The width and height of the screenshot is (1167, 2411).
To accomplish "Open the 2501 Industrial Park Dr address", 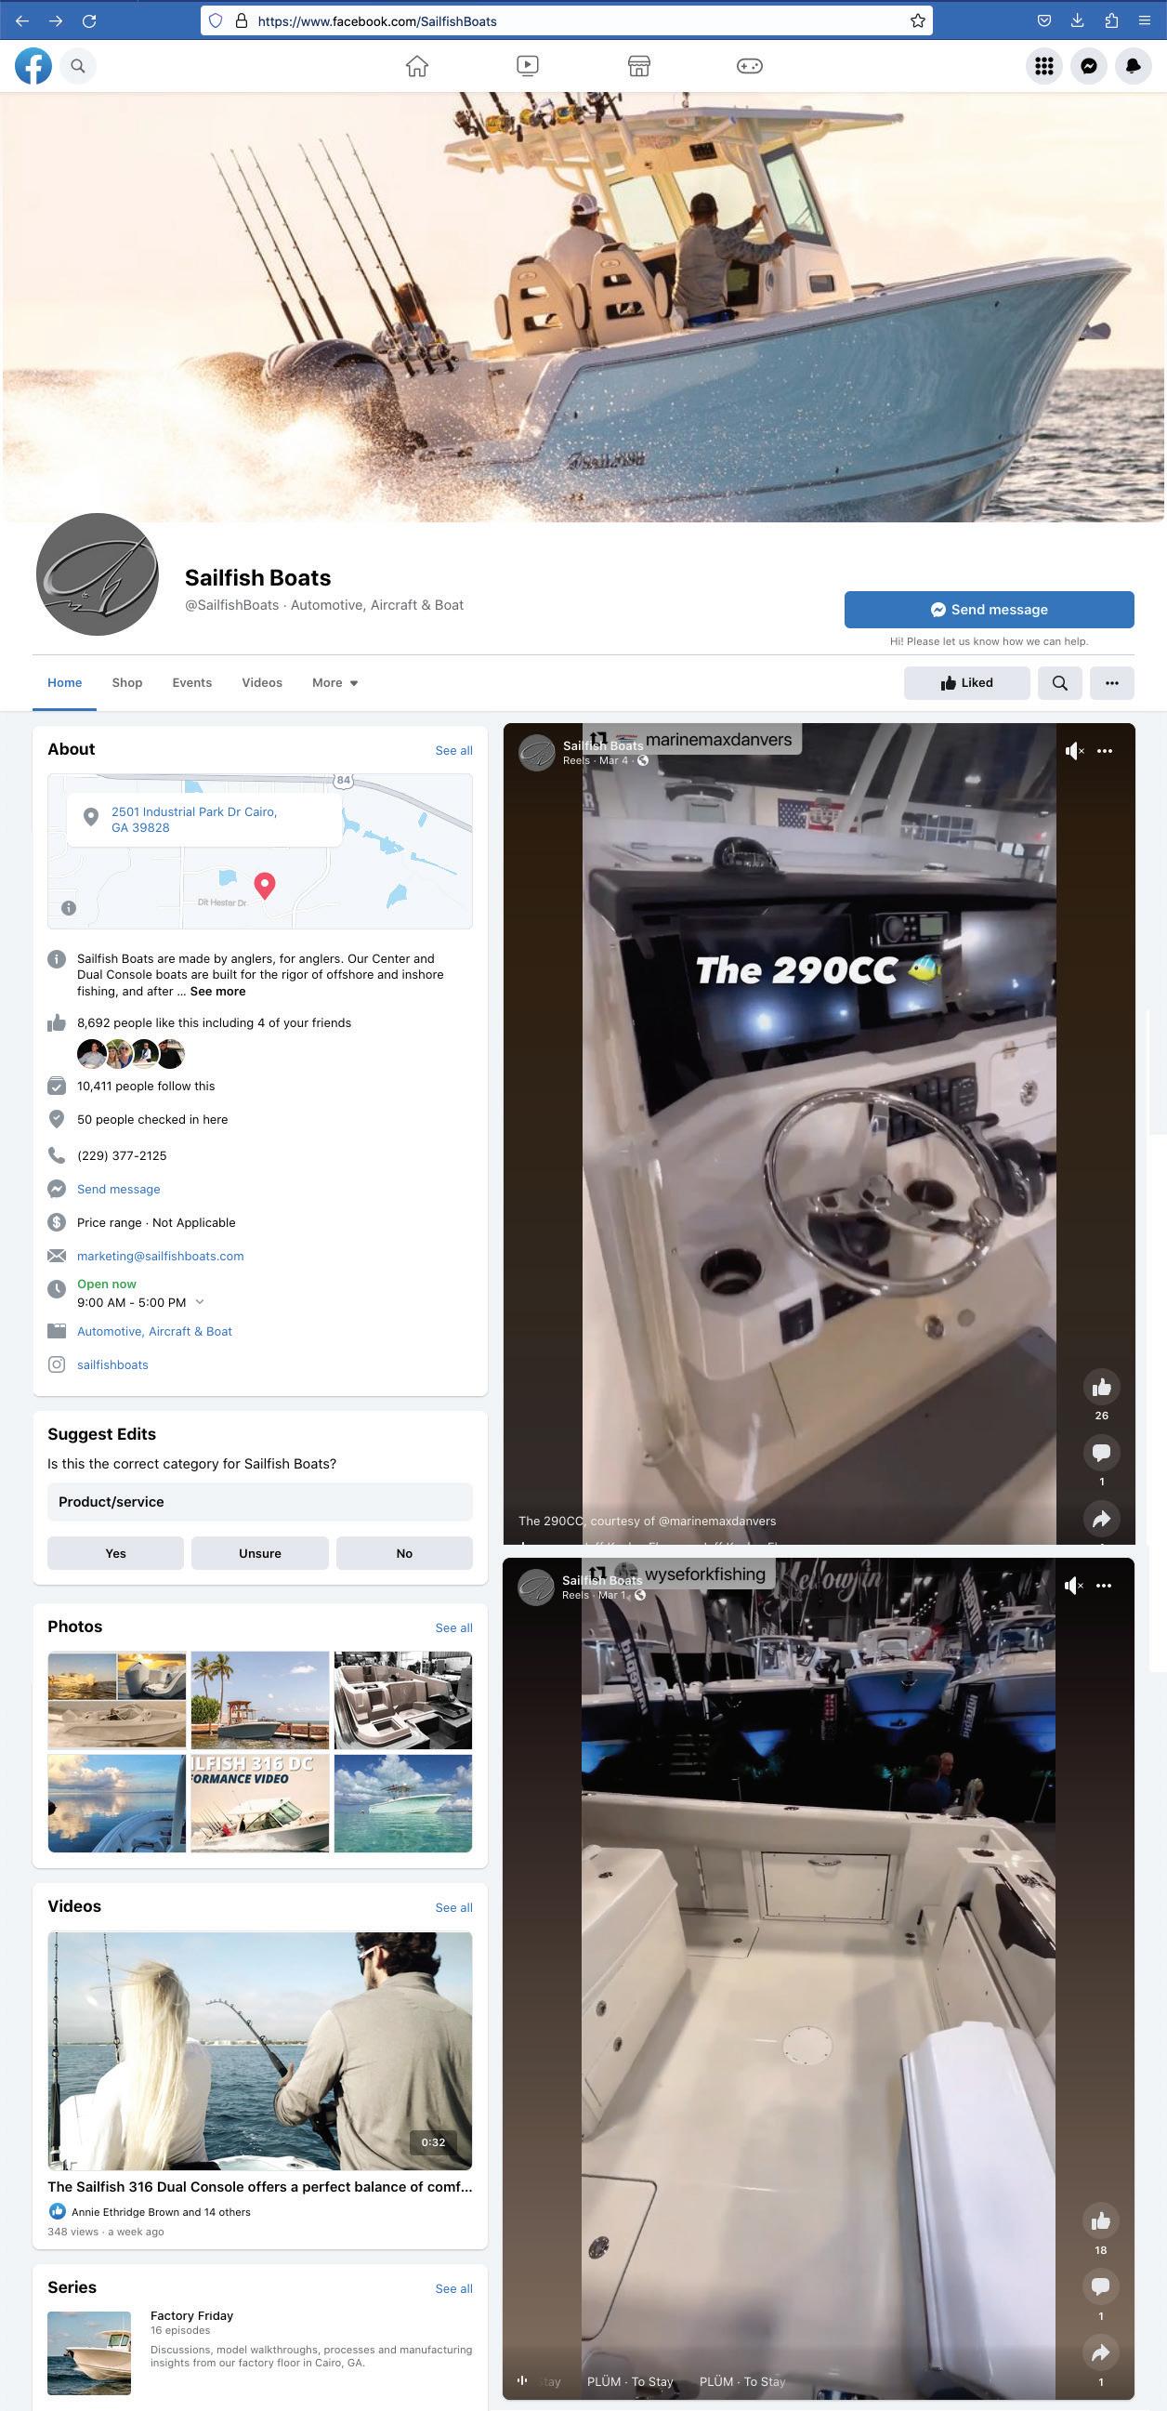I will click(193, 820).
